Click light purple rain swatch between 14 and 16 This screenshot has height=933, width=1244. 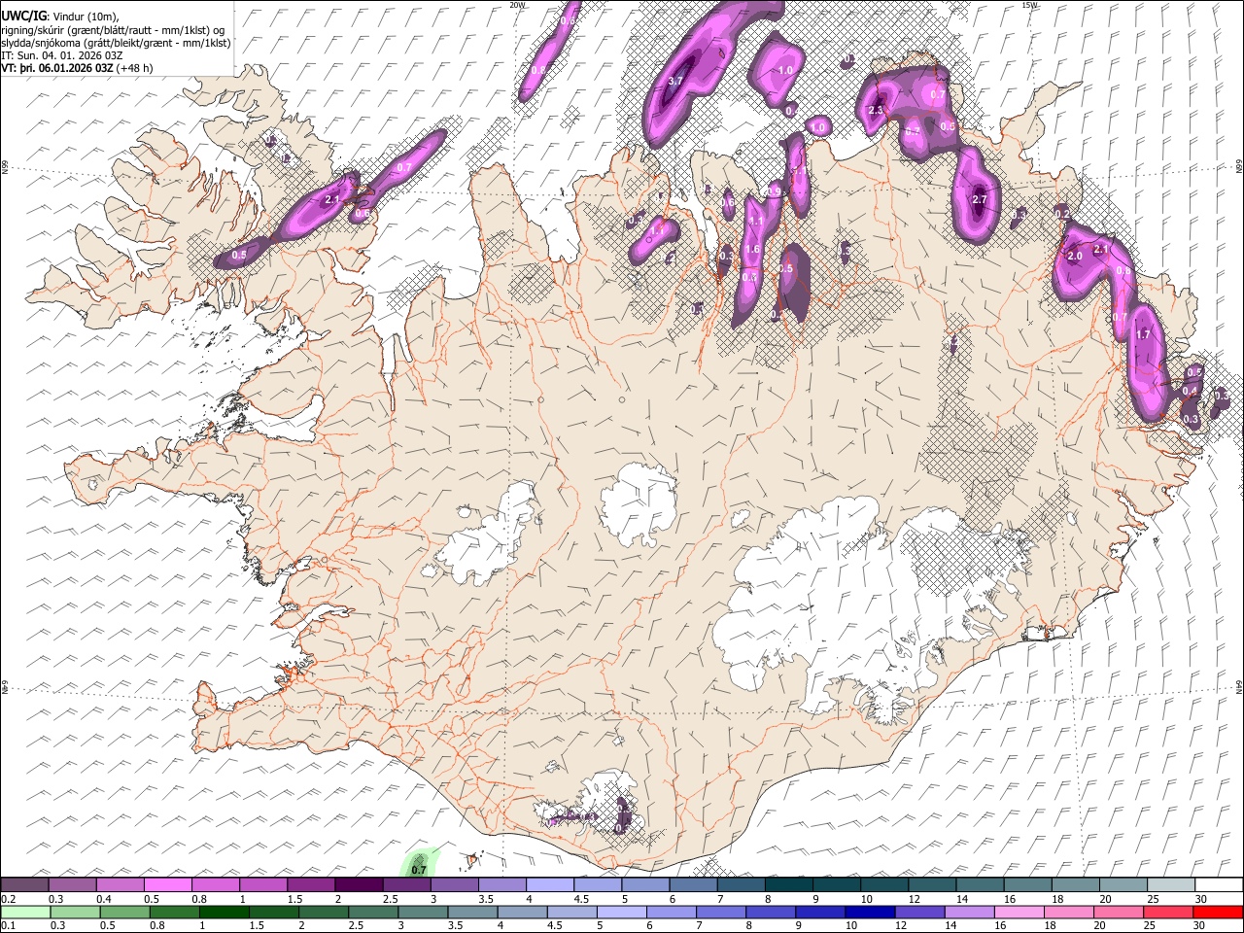(x=969, y=912)
